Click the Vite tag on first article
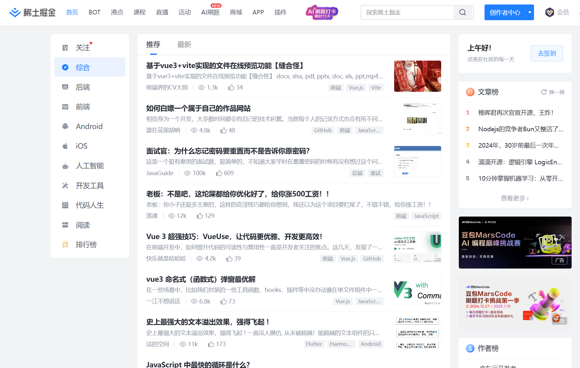Image resolution: width=580 pixels, height=368 pixels. coord(376,88)
